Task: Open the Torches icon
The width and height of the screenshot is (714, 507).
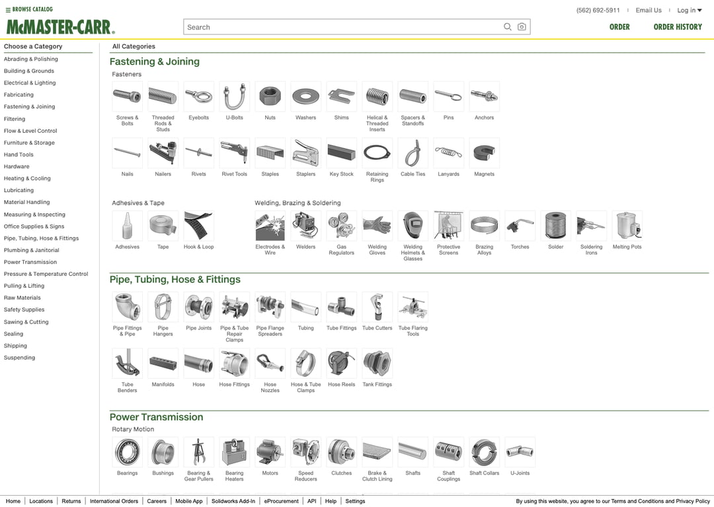Action: [x=520, y=226]
